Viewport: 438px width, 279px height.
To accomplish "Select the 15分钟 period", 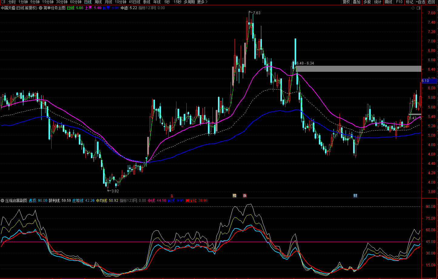I will point(48,2).
